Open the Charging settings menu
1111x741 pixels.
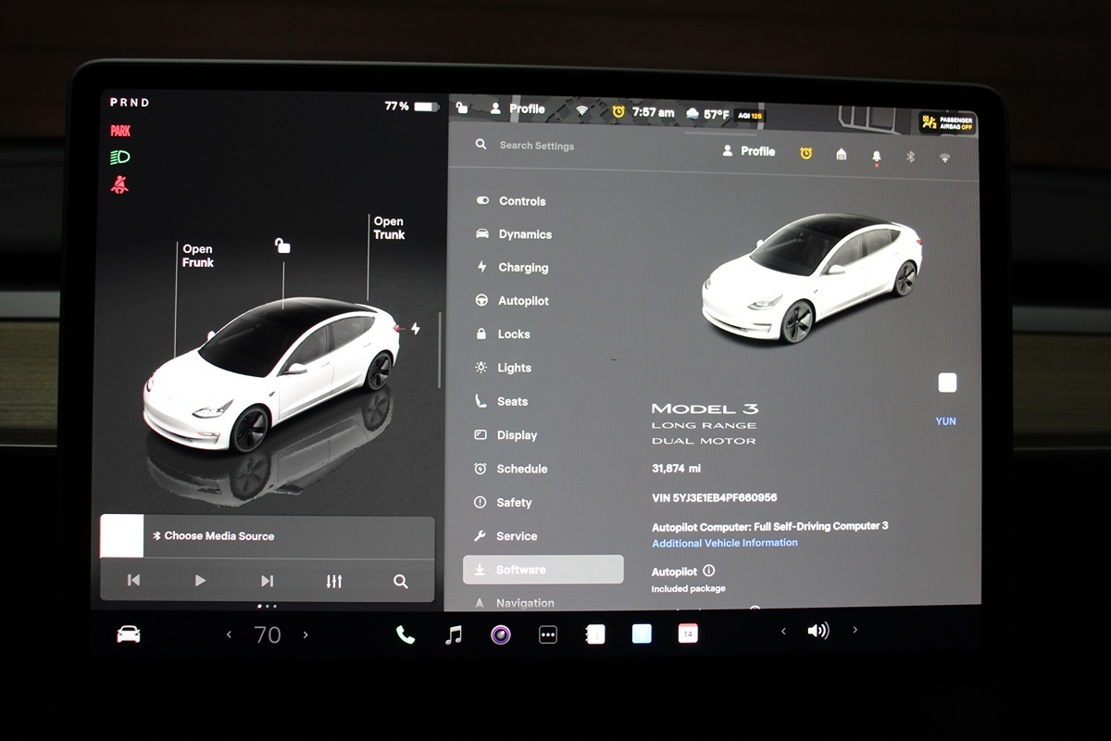523,268
